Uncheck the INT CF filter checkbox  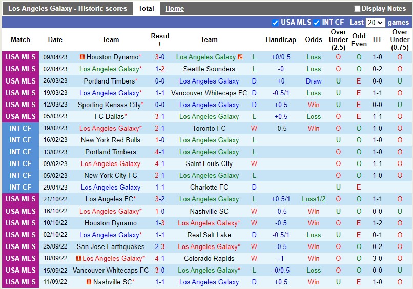pos(316,23)
